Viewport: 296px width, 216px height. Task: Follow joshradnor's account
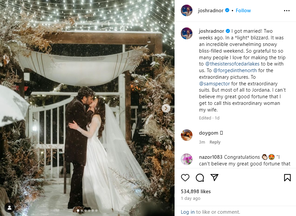pyautogui.click(x=243, y=11)
